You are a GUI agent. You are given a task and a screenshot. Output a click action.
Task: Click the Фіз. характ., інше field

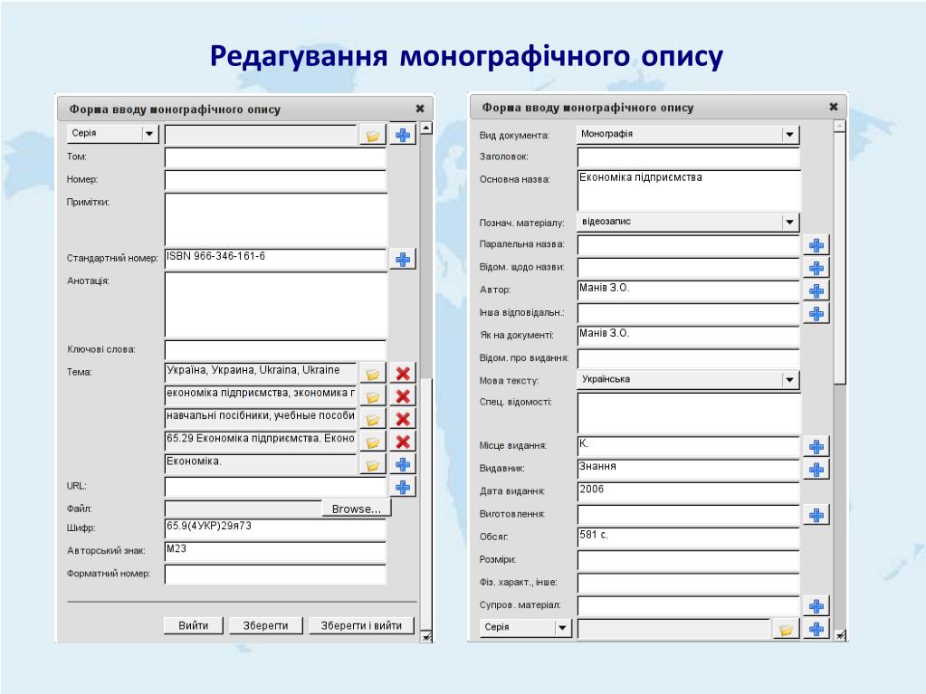click(x=689, y=583)
